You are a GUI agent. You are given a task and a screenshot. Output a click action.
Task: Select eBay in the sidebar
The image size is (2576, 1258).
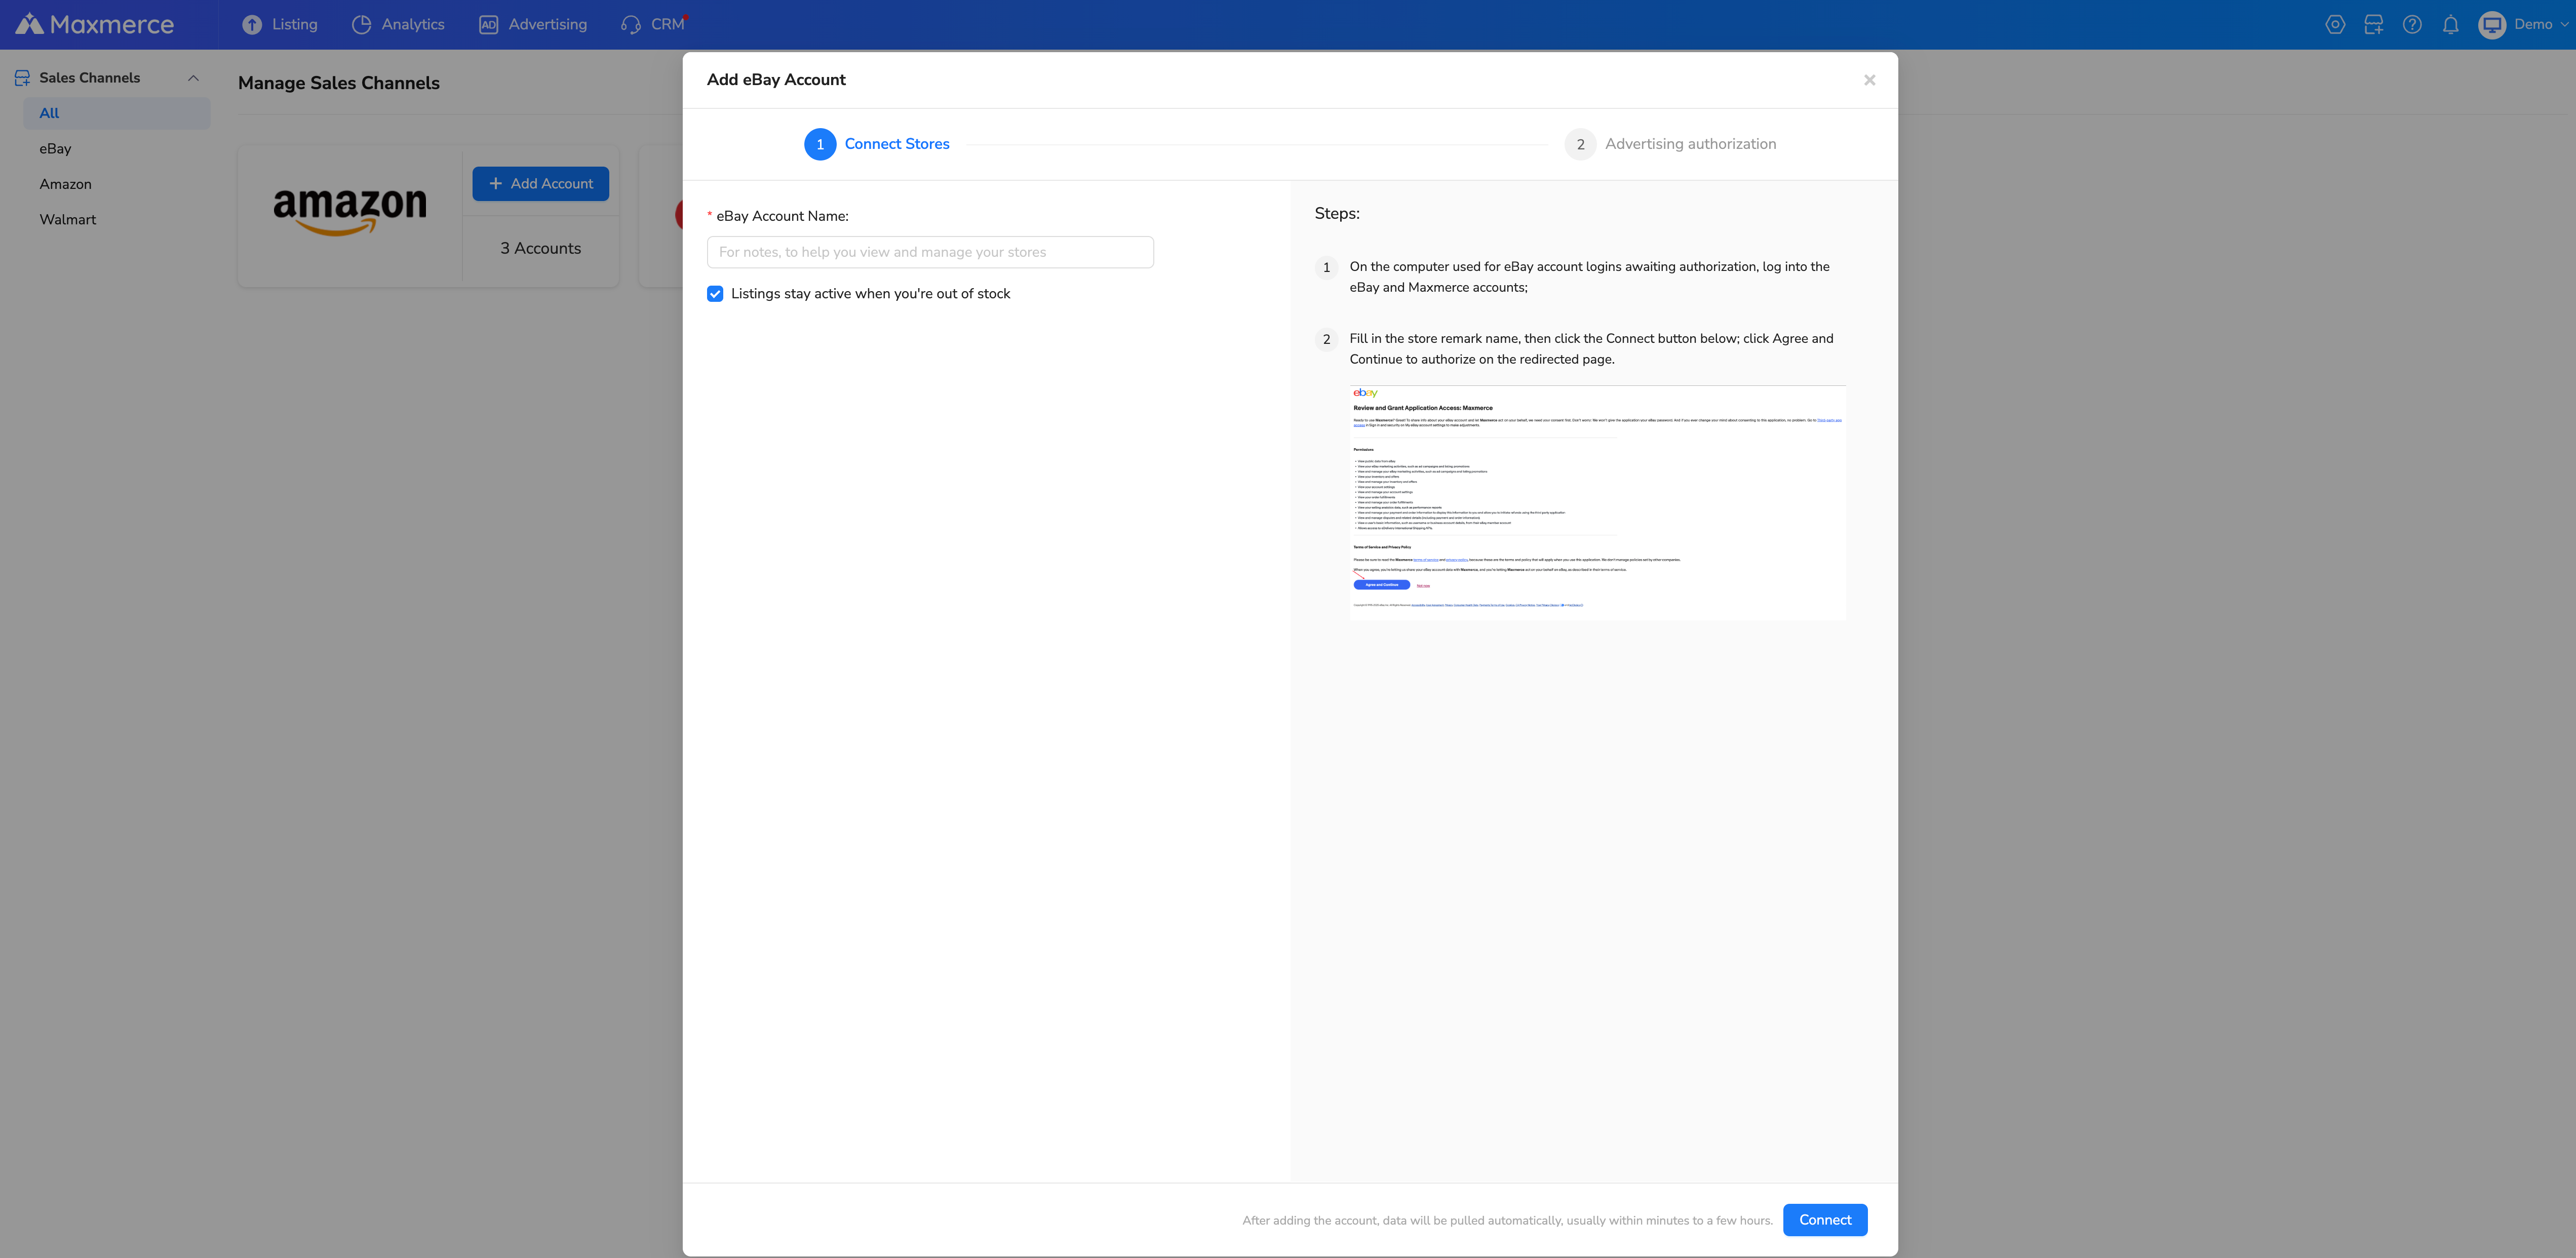pyautogui.click(x=117, y=148)
